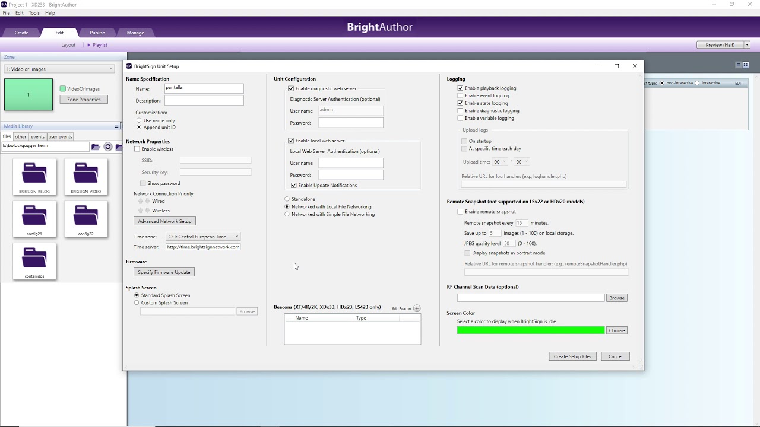Enable variable logging checkbox
Viewport: 760px width, 427px height.
pos(460,118)
